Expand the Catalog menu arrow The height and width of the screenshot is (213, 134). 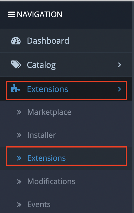119,65
